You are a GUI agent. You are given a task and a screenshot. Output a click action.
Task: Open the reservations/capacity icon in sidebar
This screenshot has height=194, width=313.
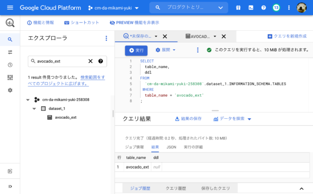10,78
